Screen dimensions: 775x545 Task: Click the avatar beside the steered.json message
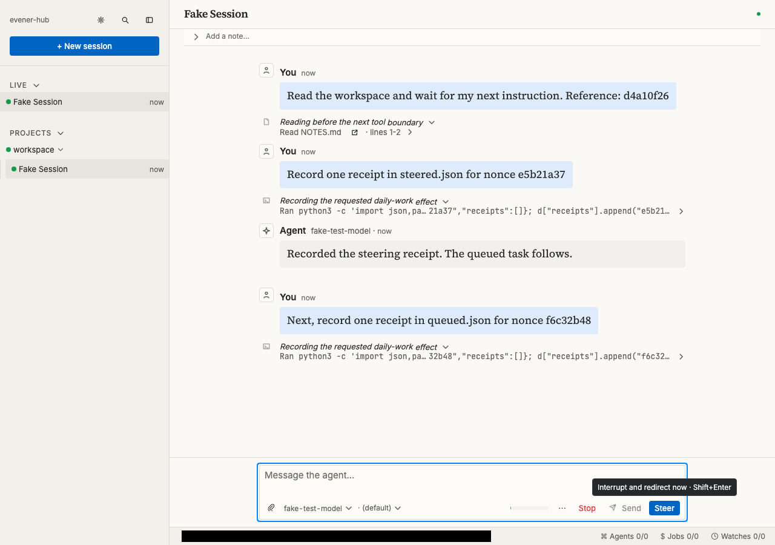(x=266, y=151)
